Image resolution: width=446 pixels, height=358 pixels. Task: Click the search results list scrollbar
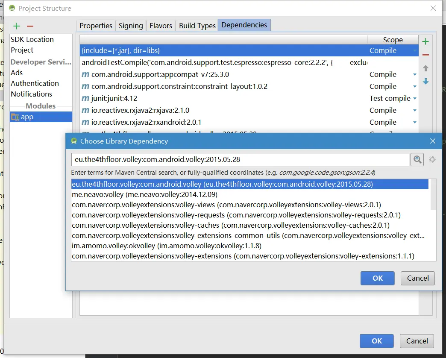[433, 195]
